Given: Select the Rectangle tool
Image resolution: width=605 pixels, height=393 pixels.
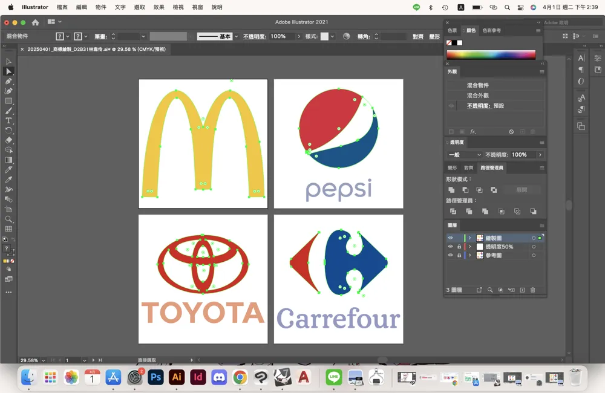Looking at the screenshot, I should tap(8, 101).
